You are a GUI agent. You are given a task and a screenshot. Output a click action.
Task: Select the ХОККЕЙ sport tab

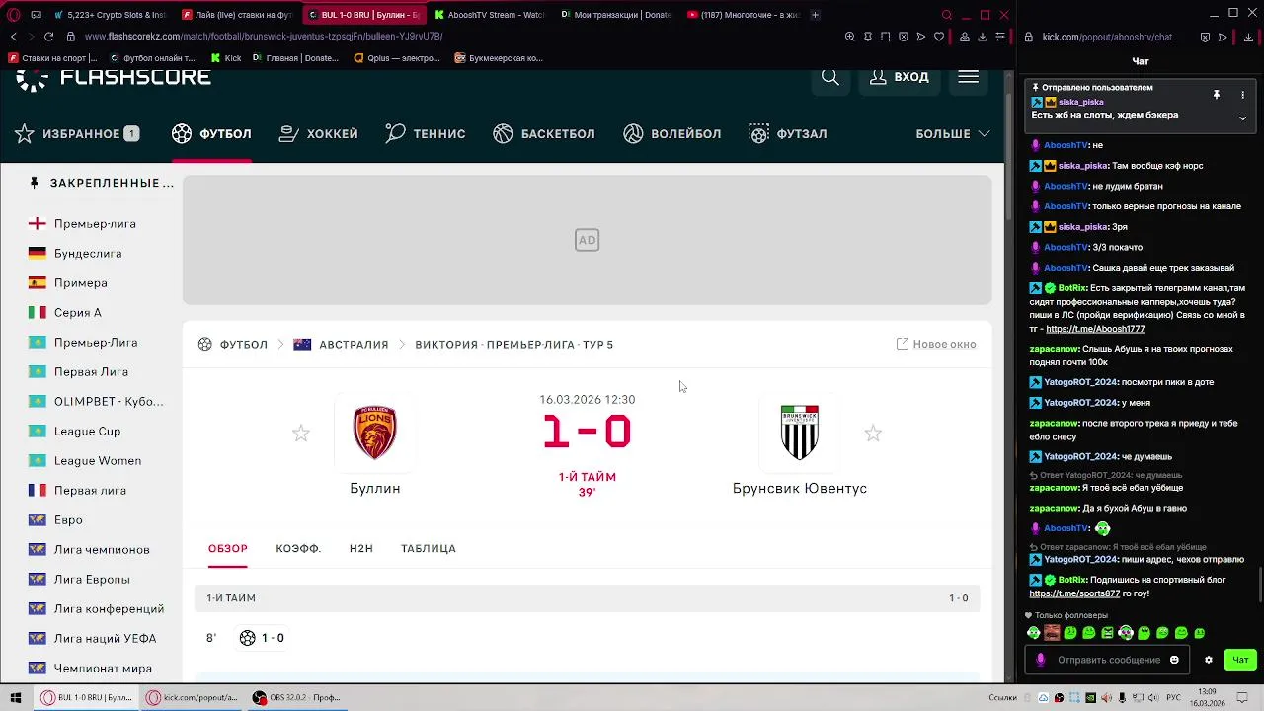tap(319, 133)
